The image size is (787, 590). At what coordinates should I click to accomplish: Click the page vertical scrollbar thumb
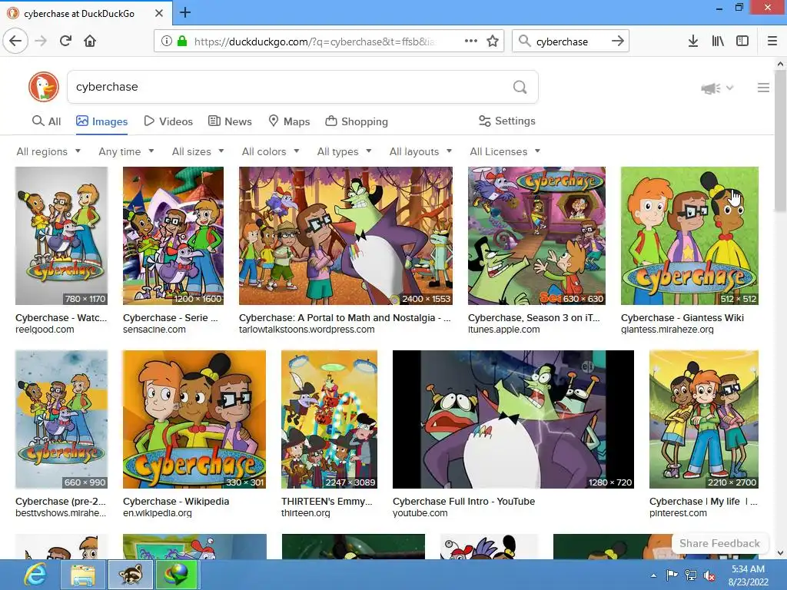(780, 141)
